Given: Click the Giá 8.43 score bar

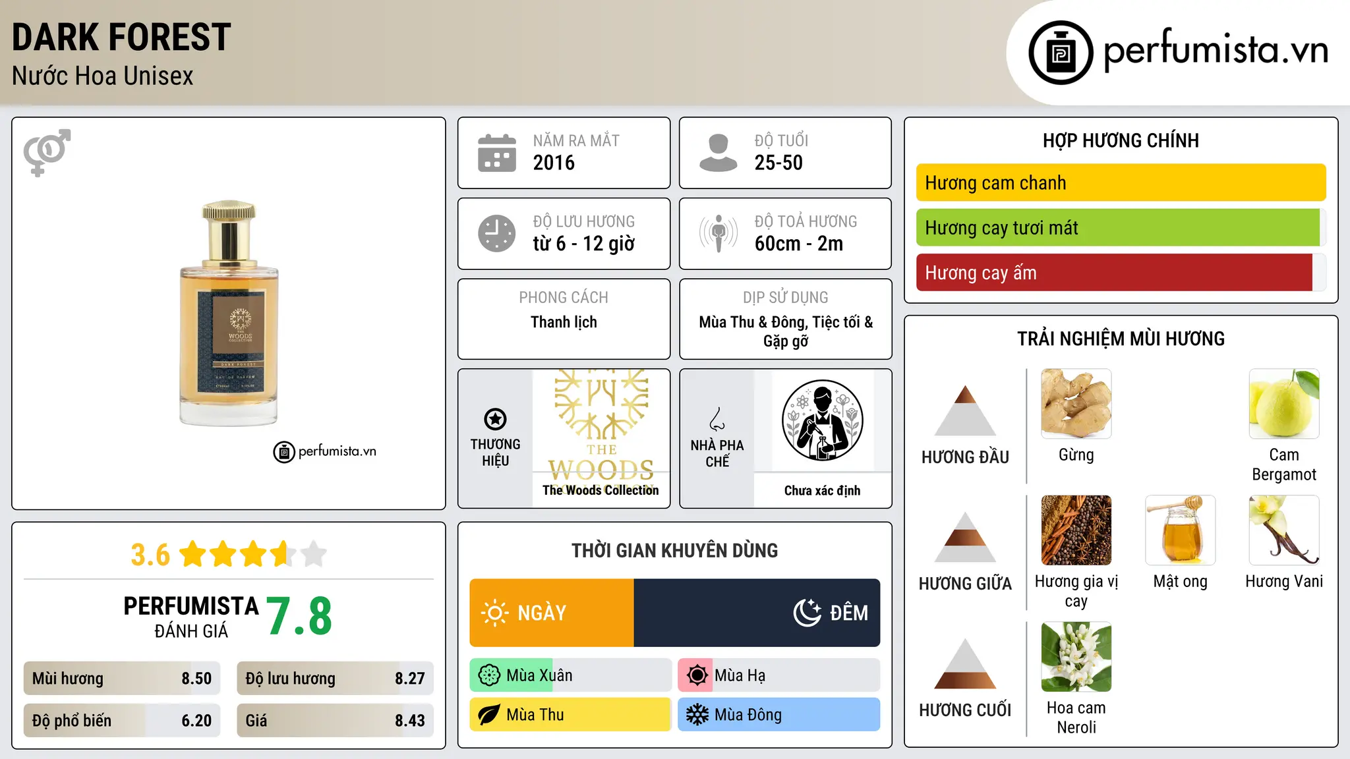Looking at the screenshot, I should 335,721.
